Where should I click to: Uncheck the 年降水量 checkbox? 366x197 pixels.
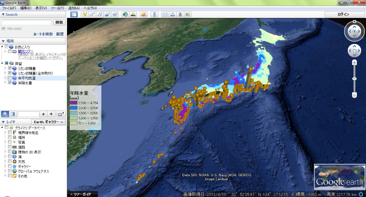click(10, 83)
